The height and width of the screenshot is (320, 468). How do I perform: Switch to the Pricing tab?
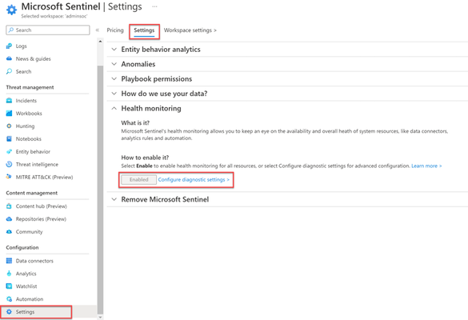pyautogui.click(x=115, y=30)
